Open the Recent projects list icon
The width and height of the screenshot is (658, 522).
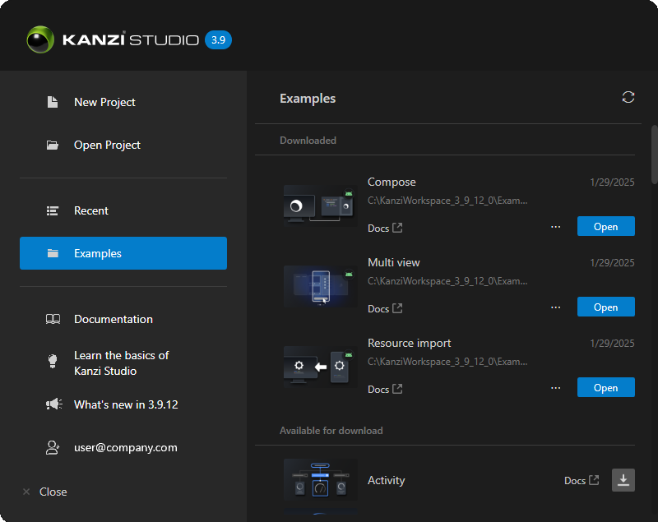(x=52, y=210)
